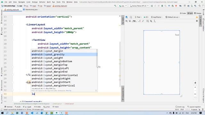This screenshot has height=115, width=205.
Task: Click the orientation icon in design toolbar
Action: click(131, 17)
